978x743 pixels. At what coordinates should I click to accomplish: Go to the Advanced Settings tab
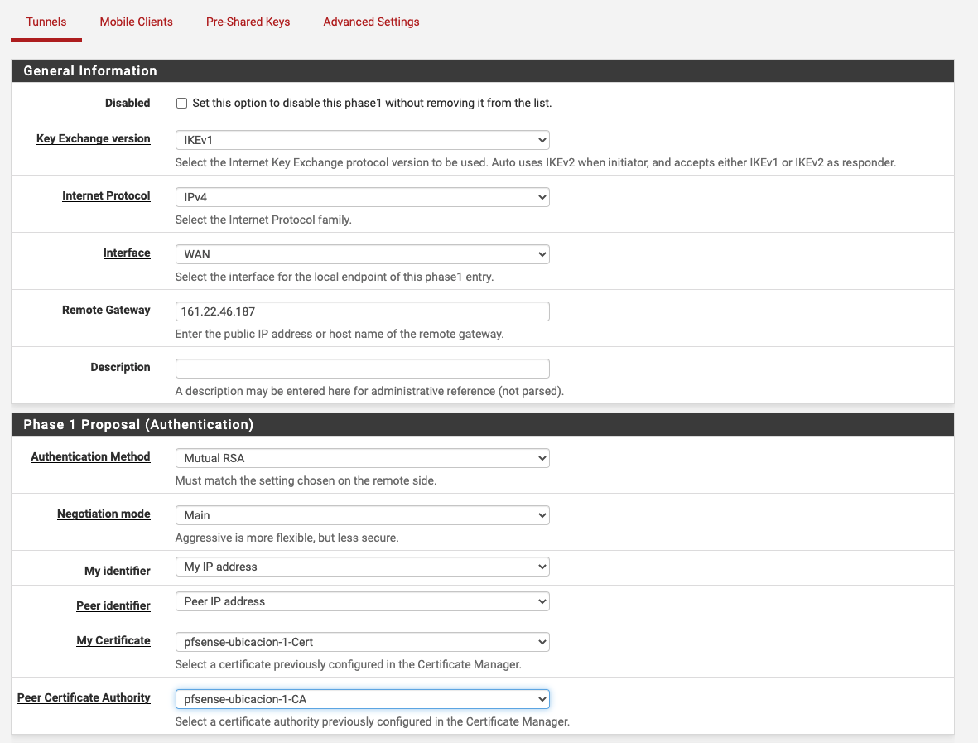(371, 22)
